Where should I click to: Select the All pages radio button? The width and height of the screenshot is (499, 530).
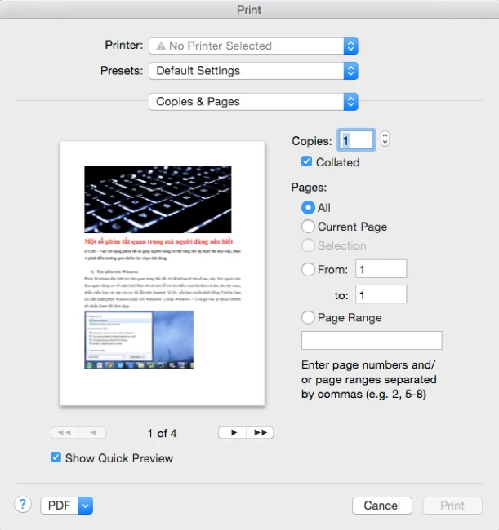[x=309, y=208]
